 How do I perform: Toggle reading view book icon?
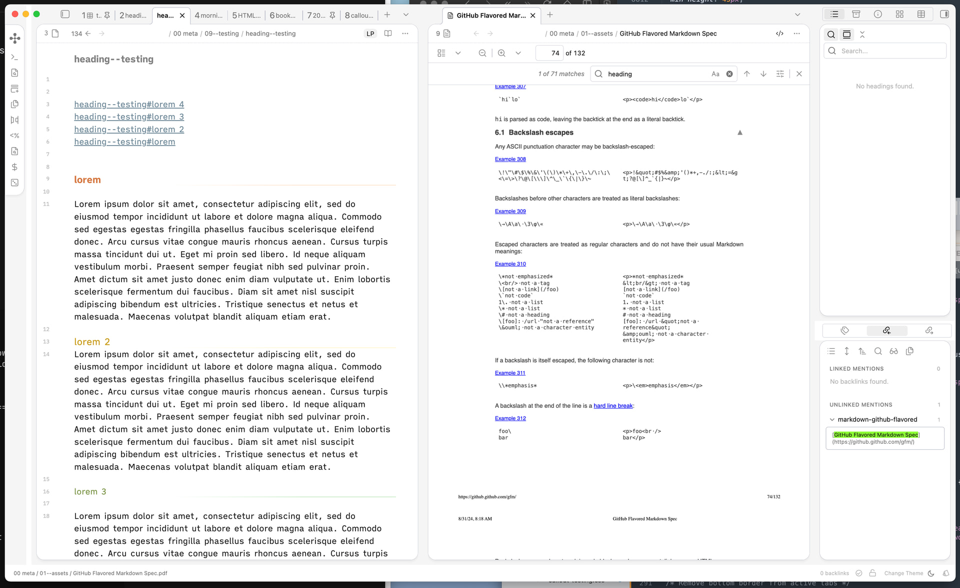point(387,34)
